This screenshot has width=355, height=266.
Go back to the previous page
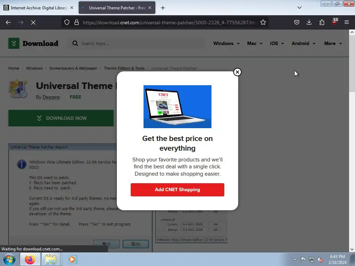8,23
